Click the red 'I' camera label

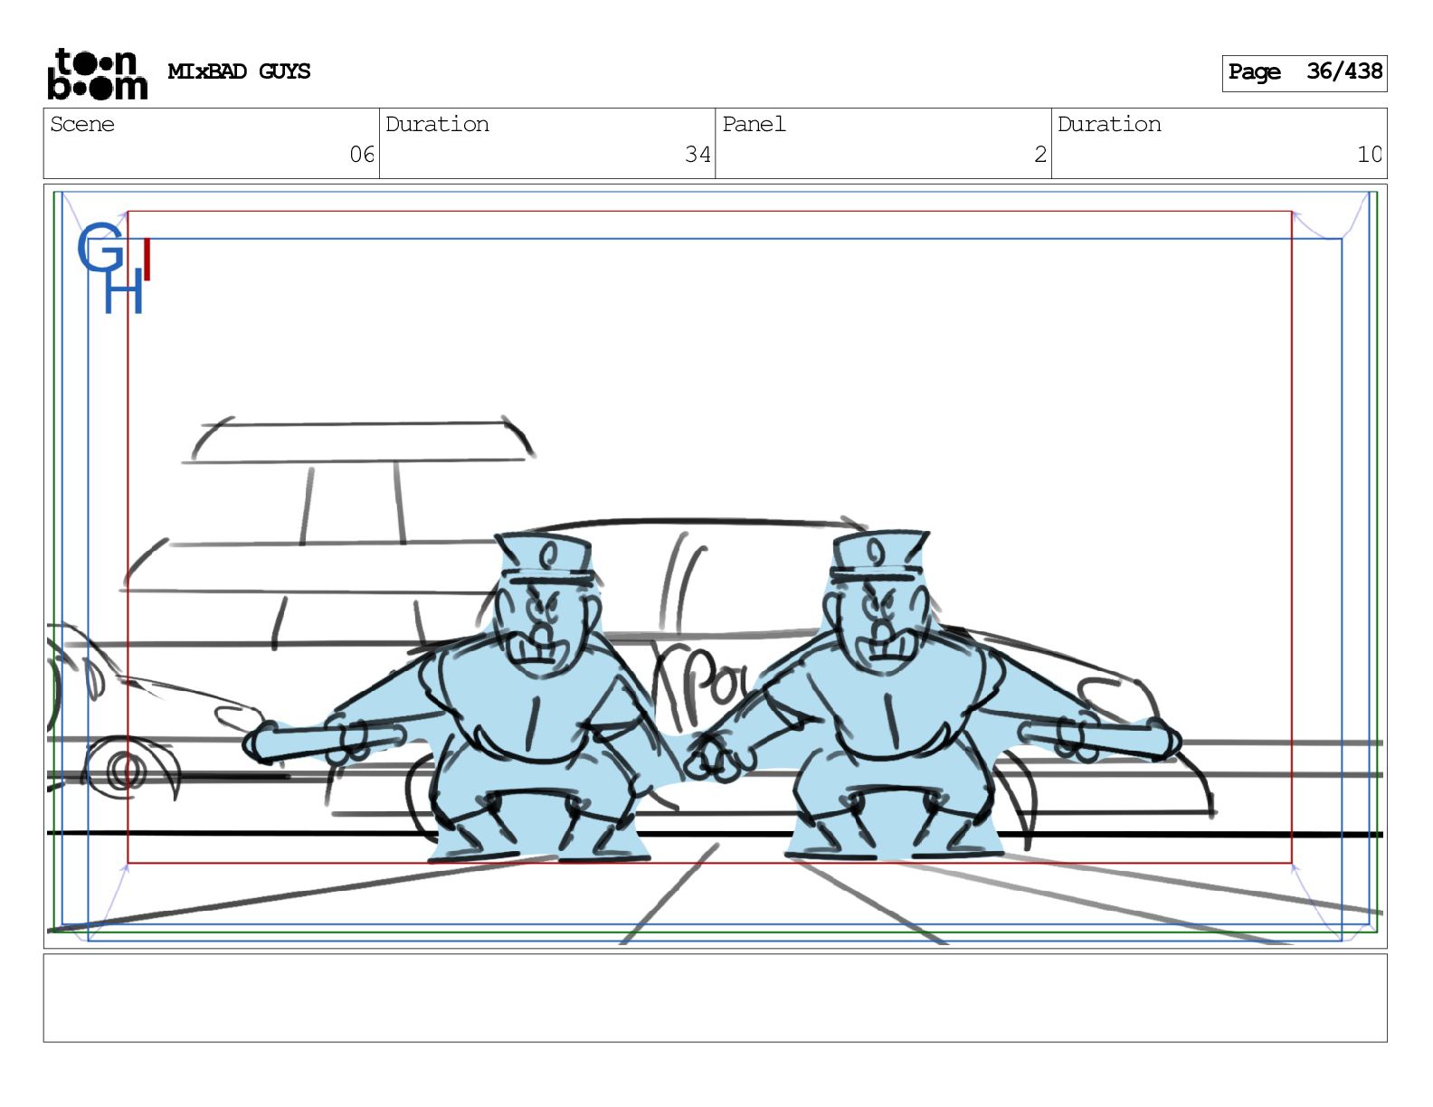click(x=147, y=260)
